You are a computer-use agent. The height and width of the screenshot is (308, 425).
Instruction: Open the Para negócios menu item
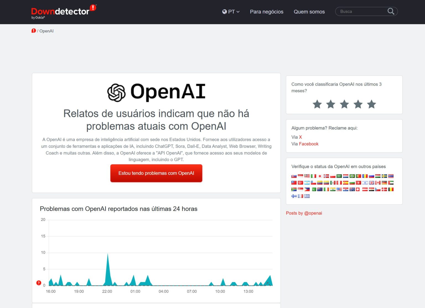click(x=266, y=12)
